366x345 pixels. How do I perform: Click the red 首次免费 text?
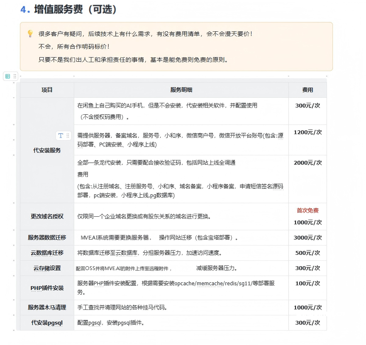pyautogui.click(x=307, y=210)
